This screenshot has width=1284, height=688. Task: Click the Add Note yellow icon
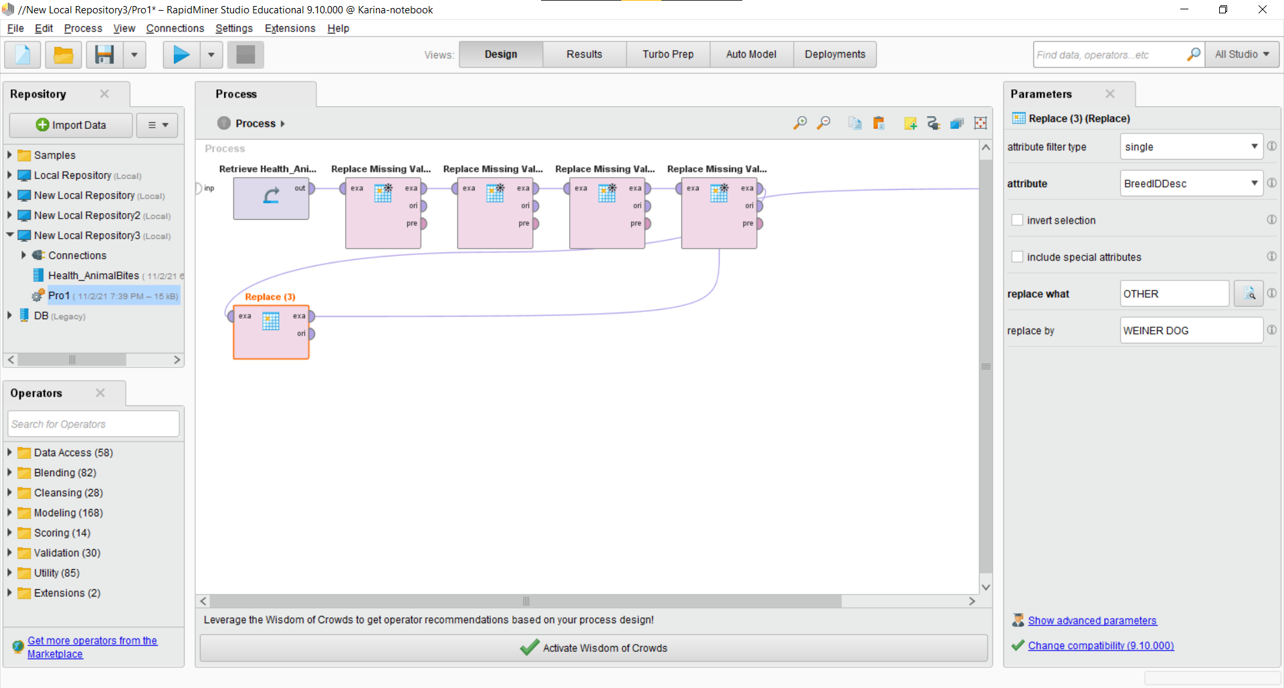(x=910, y=123)
